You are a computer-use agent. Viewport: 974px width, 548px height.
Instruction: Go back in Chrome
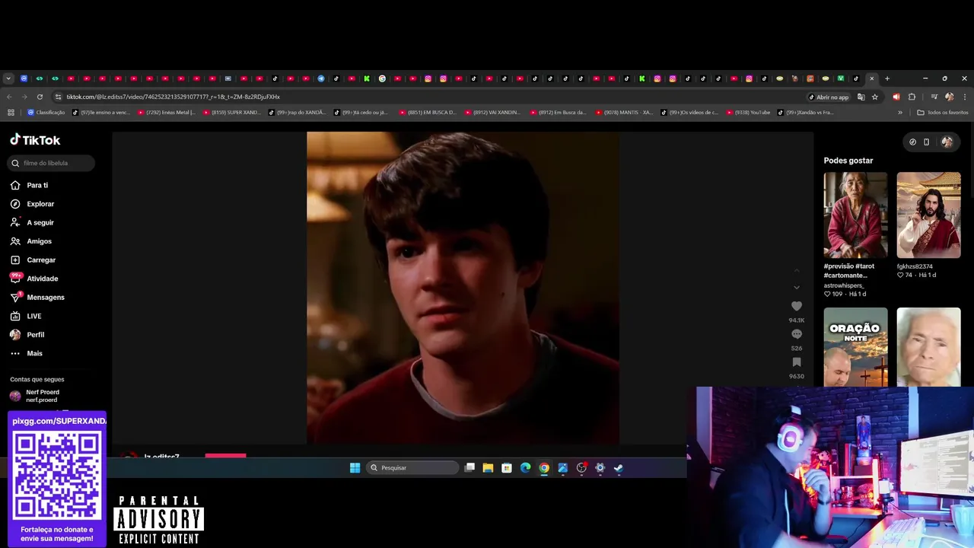pyautogui.click(x=9, y=97)
